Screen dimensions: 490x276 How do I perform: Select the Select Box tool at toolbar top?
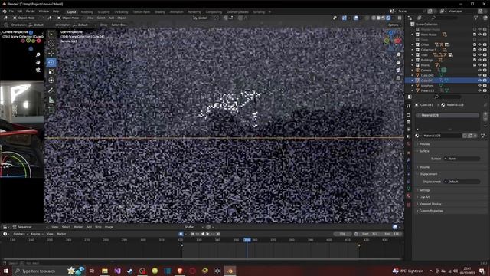coord(51,34)
